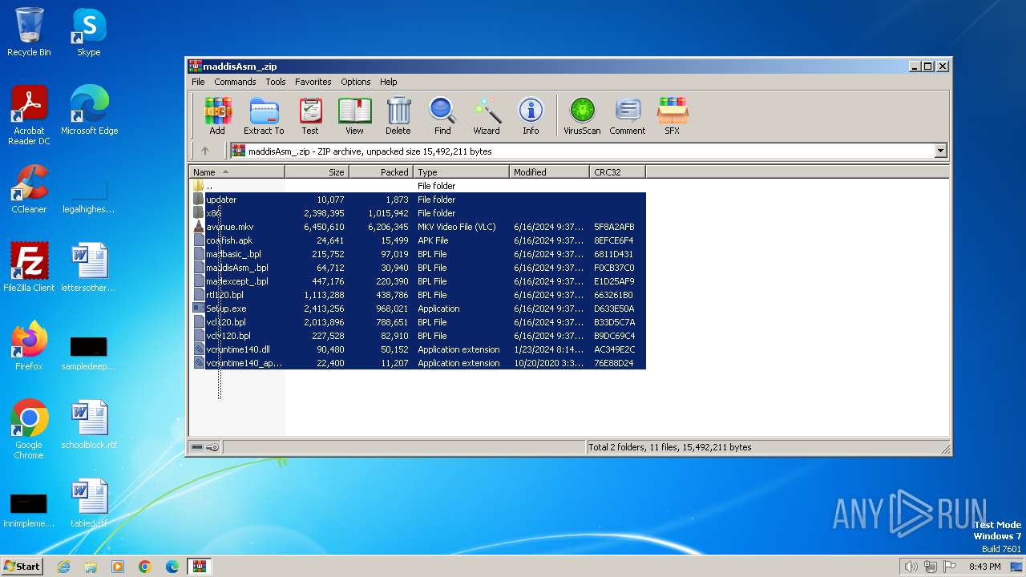1026x577 pixels.
Task: Select the parent folder '..' entry
Action: [418, 186]
